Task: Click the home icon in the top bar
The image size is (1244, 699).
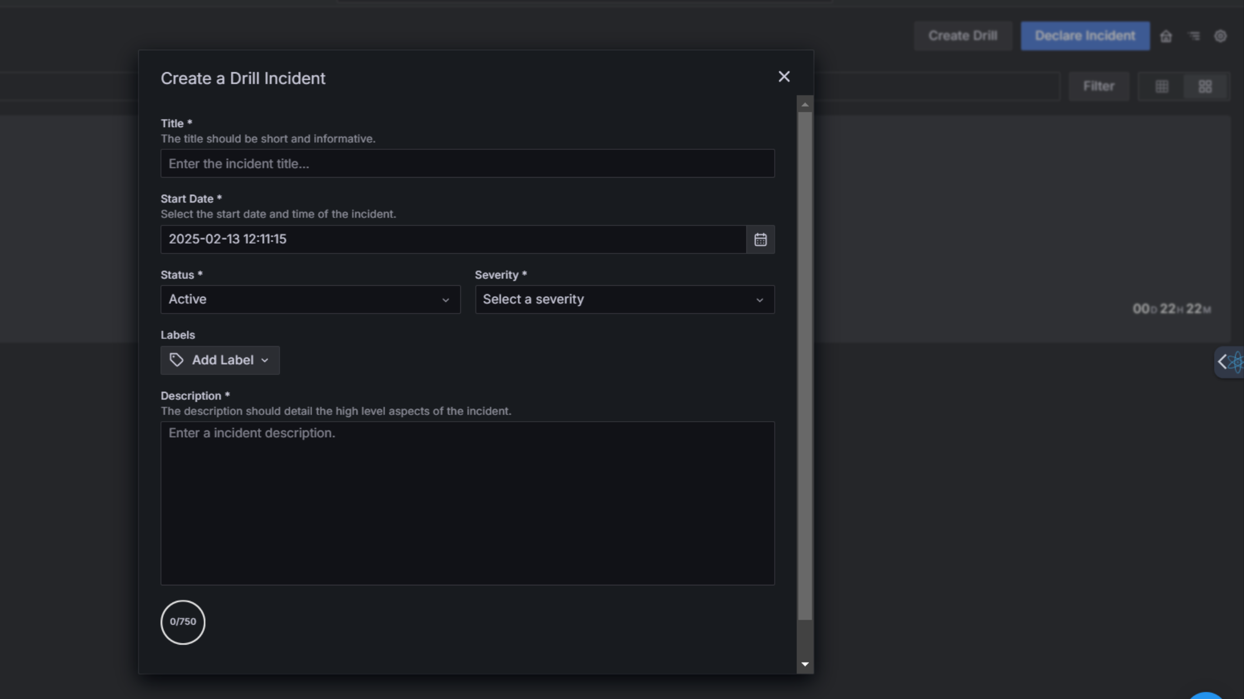Action: point(1166,36)
